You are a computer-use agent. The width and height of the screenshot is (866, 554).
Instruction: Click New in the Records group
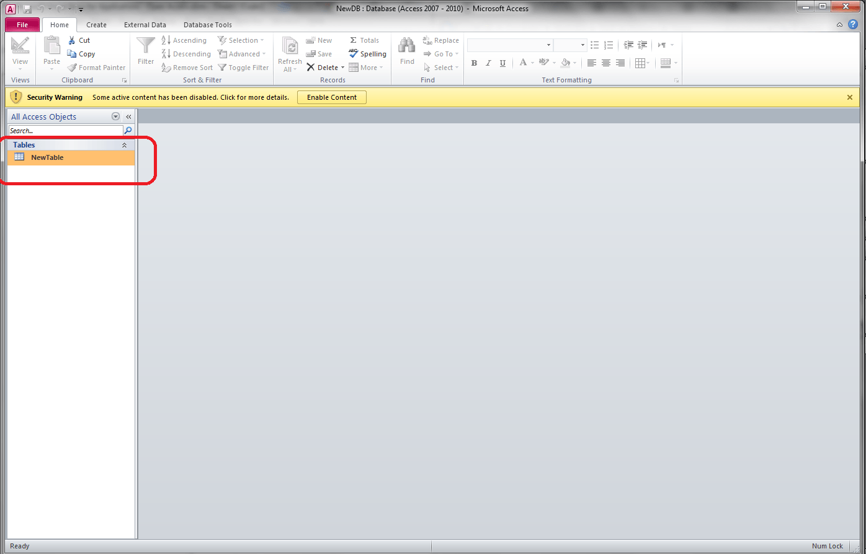(x=319, y=40)
